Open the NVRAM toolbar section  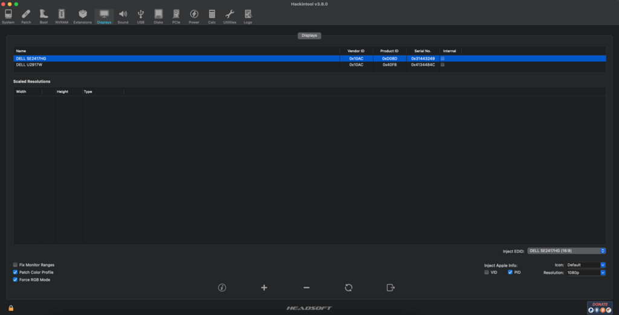click(62, 16)
